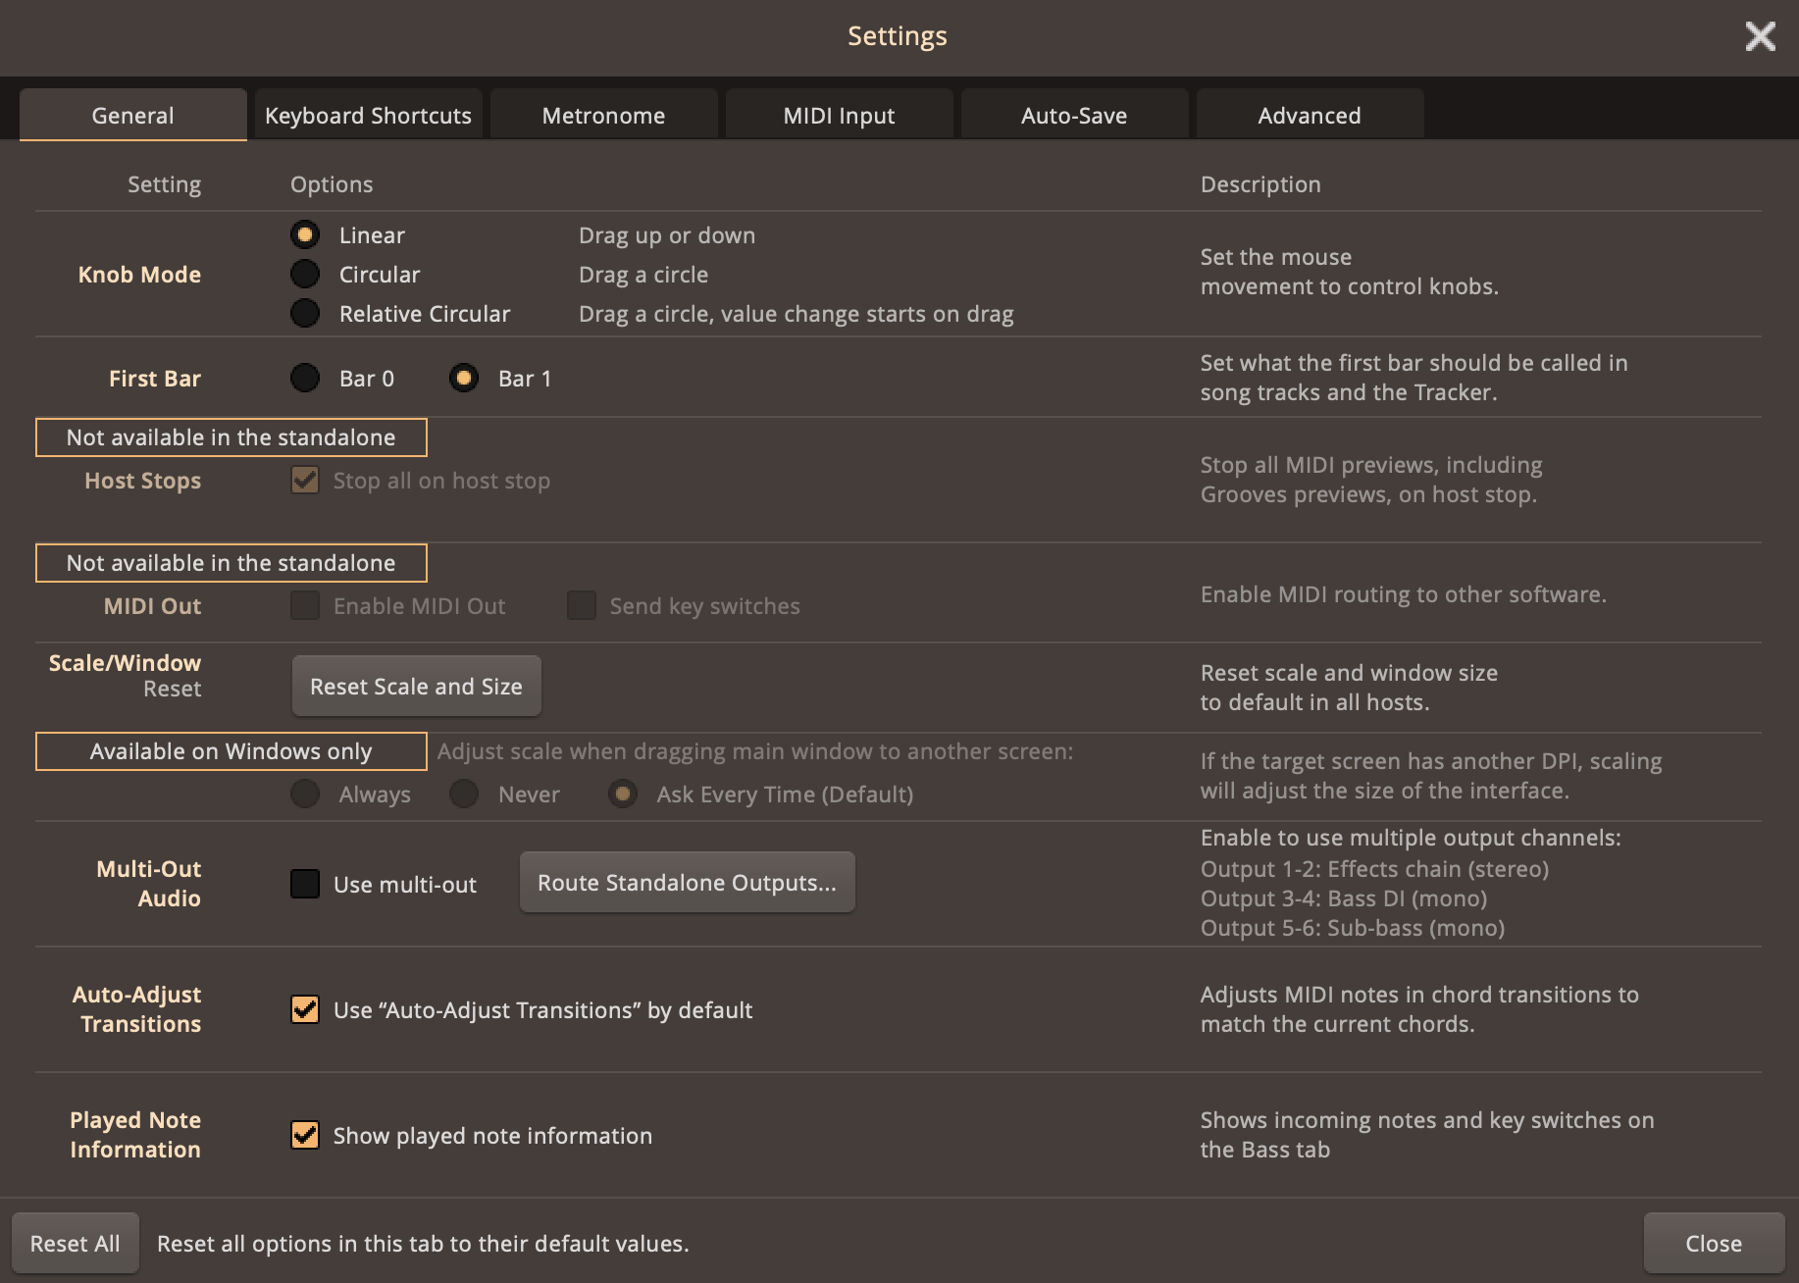1799x1283 pixels.
Task: Switch to the Advanced tab
Action: click(1310, 116)
